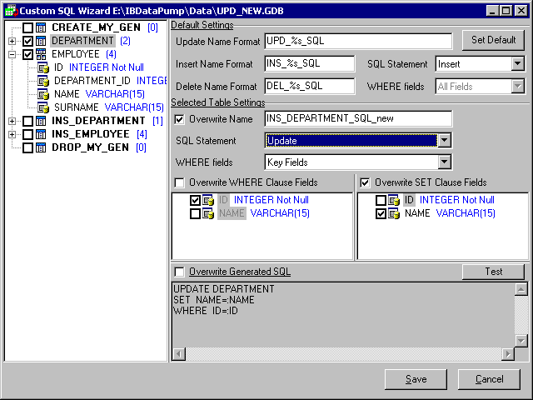Click the Overwrite Name text field
533x400 pixels.
pyautogui.click(x=358, y=118)
